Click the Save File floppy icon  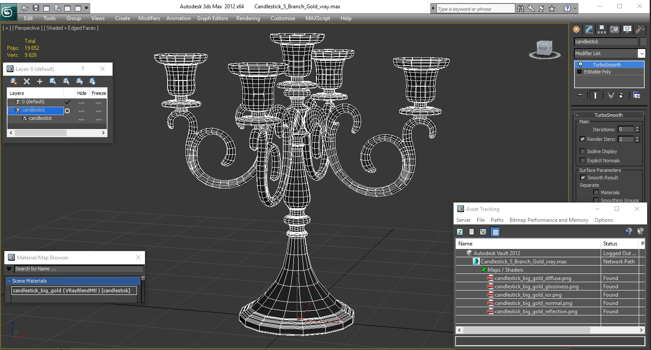click(x=36, y=8)
